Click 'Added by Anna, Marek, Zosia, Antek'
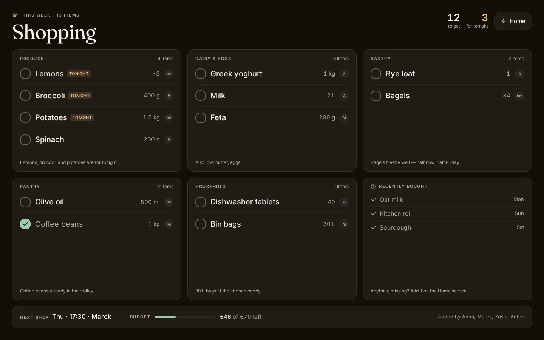Screen dimensions: 544x340 pos(481,317)
